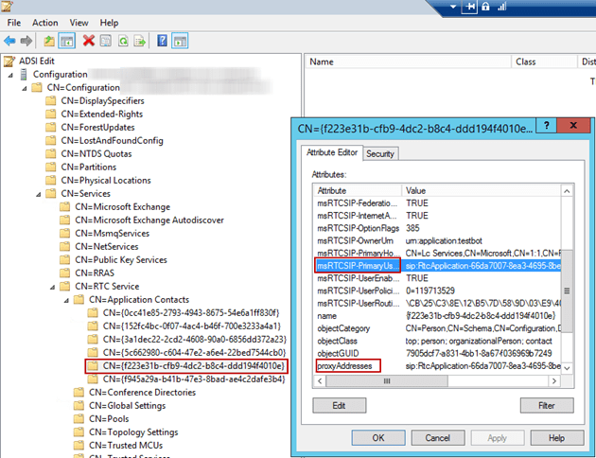Click the Export list toolbar icon
Viewport: 596px width, 458px height.
point(139,41)
